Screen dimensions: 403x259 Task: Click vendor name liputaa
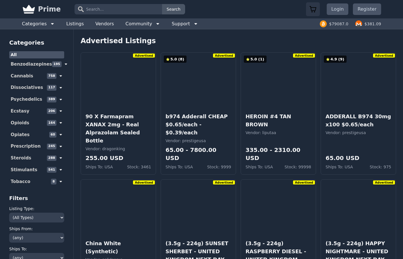pos(269,133)
